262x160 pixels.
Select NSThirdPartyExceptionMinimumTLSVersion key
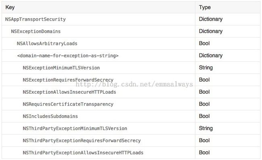click(x=75, y=128)
